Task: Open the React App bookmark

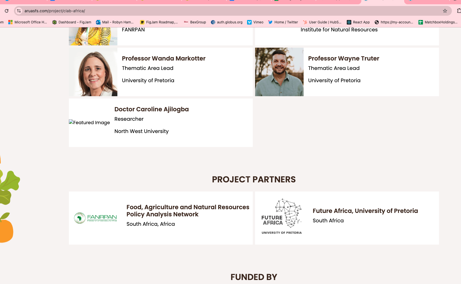Action: tap(358, 22)
